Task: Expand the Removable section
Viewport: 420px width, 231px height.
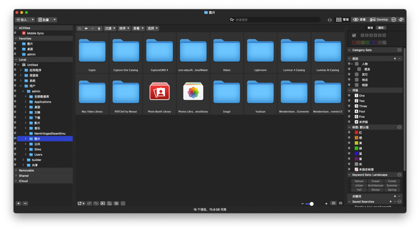Action: click(16, 170)
